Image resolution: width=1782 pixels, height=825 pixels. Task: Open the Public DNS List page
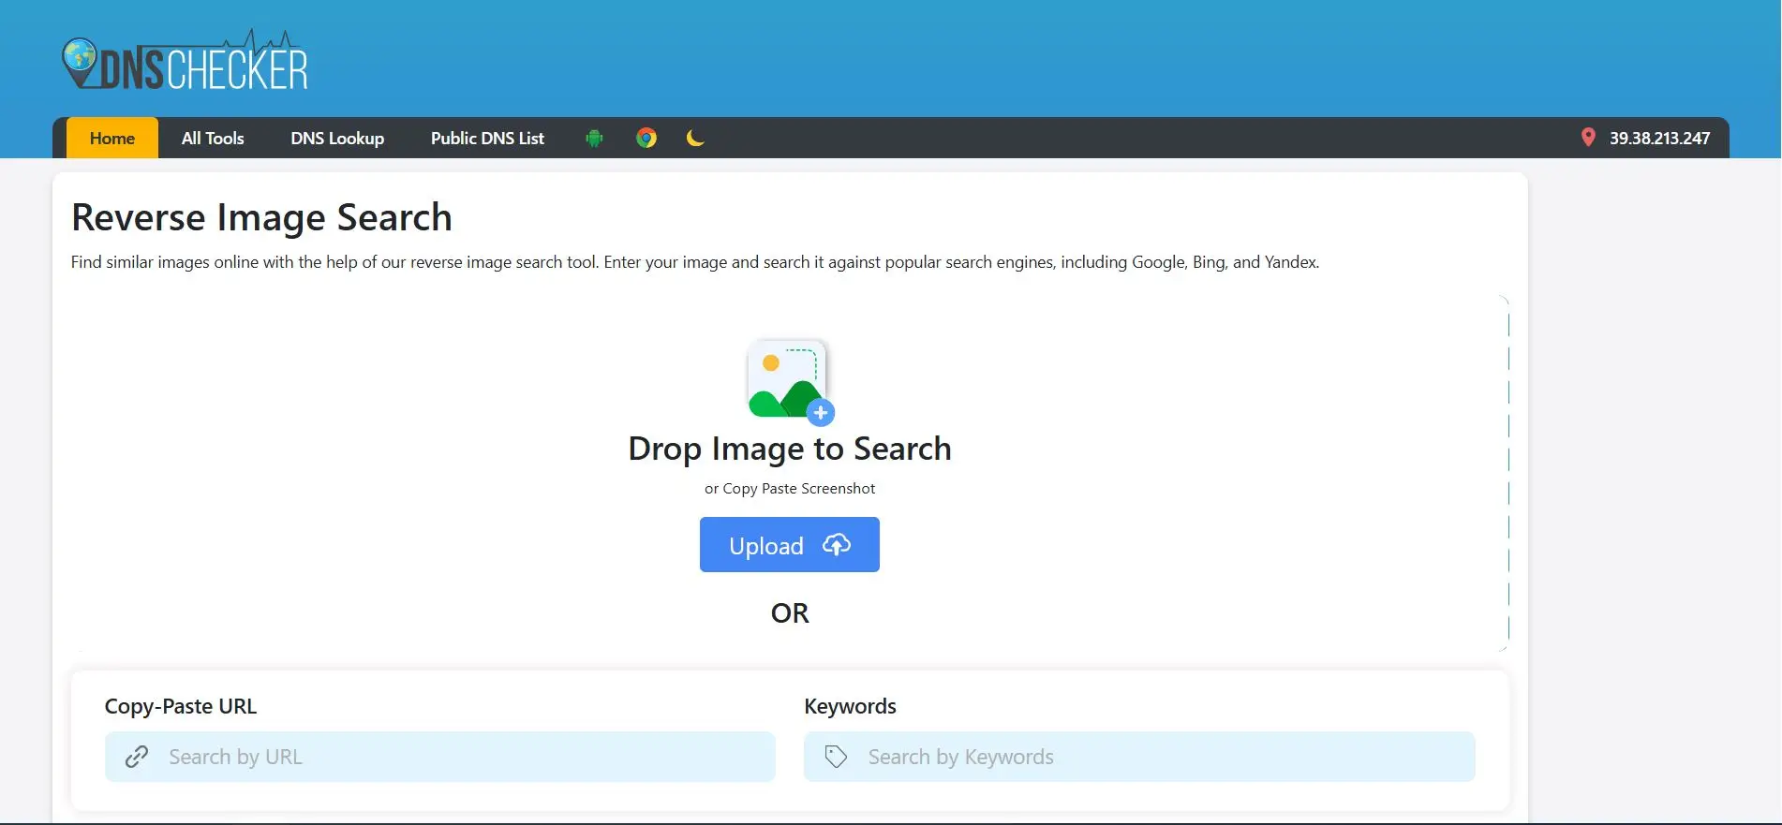pyautogui.click(x=487, y=139)
